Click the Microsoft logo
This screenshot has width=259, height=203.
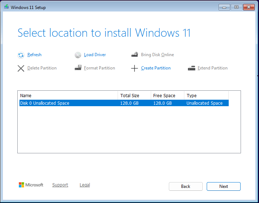point(31,185)
